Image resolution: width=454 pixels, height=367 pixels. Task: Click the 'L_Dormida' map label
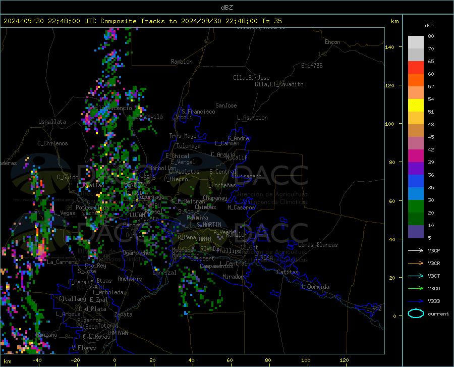(315, 287)
